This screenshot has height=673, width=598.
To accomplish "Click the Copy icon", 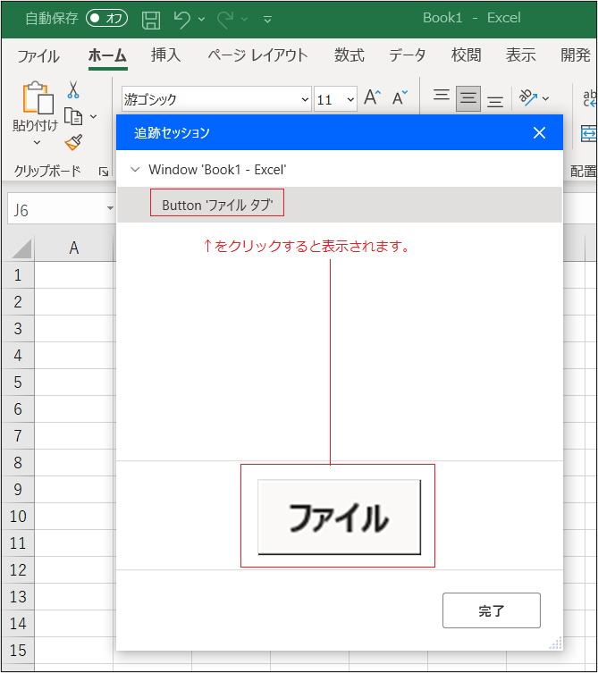I will 73,116.
